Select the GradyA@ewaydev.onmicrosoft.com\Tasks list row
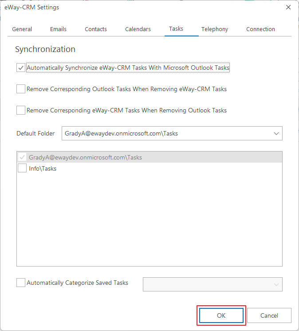Viewport: 299px width, 331px height. click(x=149, y=157)
